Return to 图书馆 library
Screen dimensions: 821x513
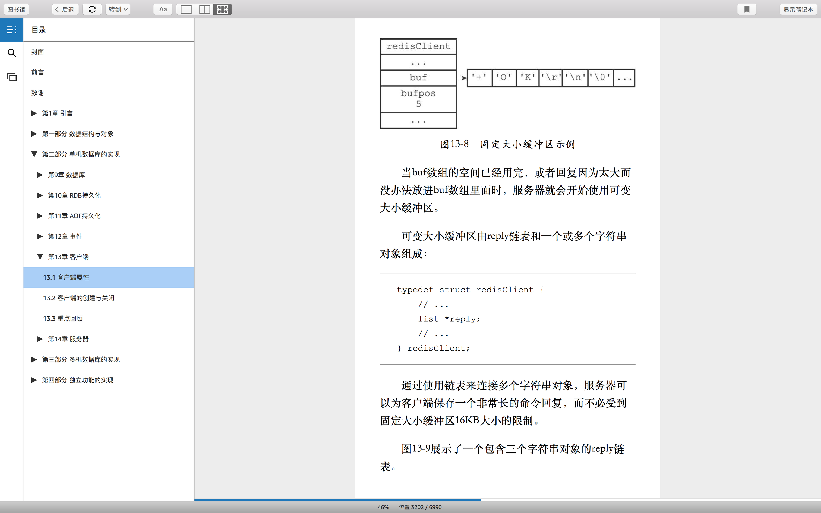[x=16, y=9]
